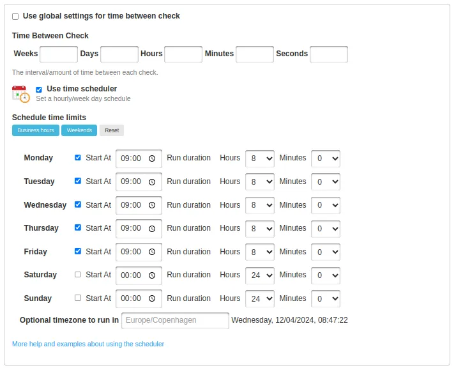Focus the Weeks input field

pyautogui.click(x=59, y=54)
